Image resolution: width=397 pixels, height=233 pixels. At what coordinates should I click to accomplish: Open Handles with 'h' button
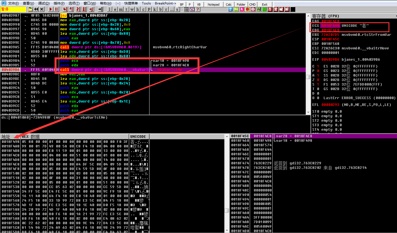click(138, 9)
